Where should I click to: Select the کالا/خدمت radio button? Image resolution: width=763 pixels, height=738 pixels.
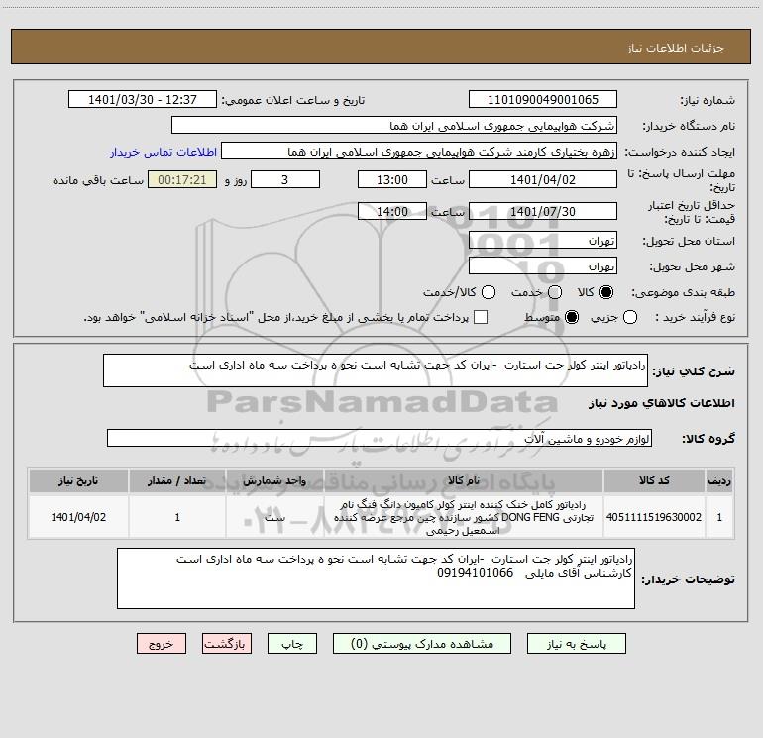coord(489,292)
